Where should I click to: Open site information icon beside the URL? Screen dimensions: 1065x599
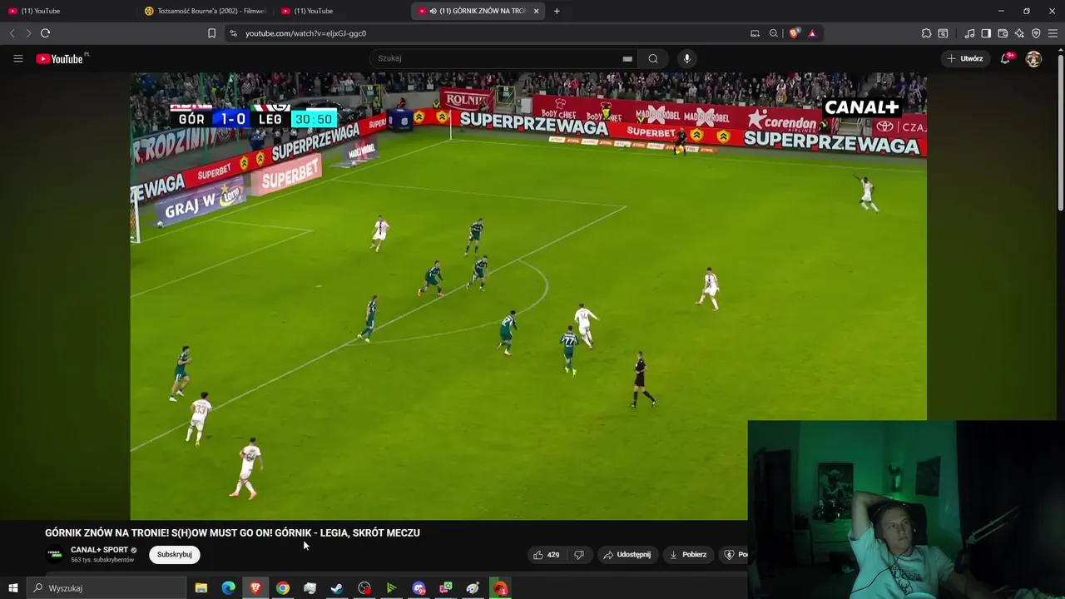pos(233,33)
